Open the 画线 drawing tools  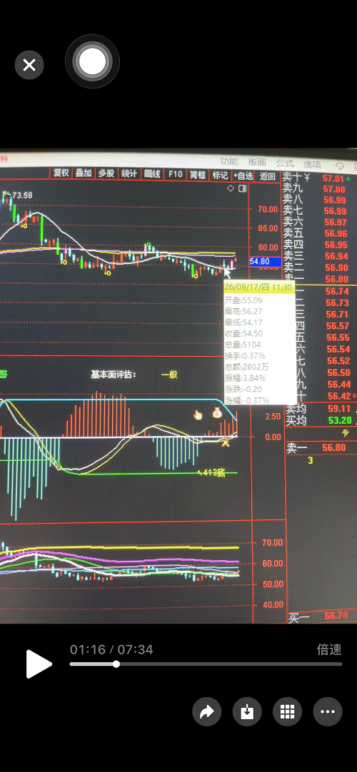pos(151,174)
